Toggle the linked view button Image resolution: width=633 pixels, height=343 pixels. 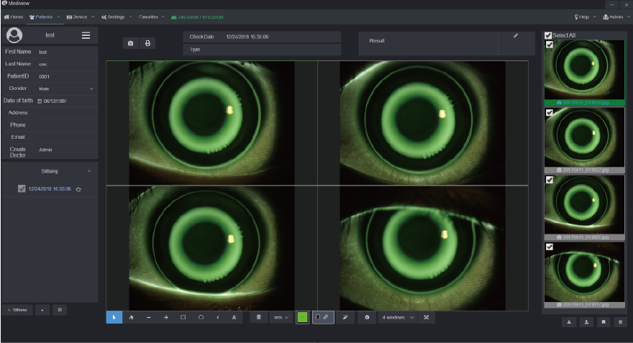tap(323, 317)
